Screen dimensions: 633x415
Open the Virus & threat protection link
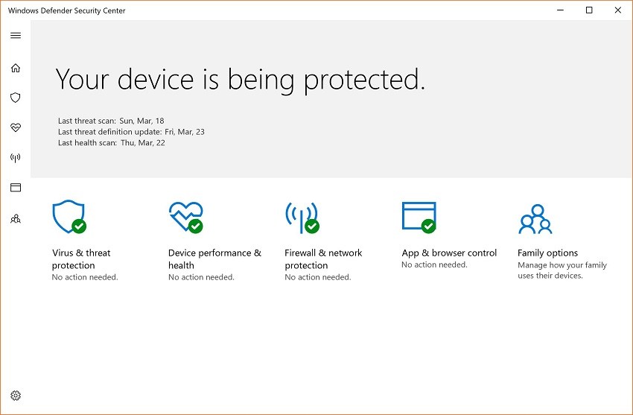pyautogui.click(x=81, y=259)
